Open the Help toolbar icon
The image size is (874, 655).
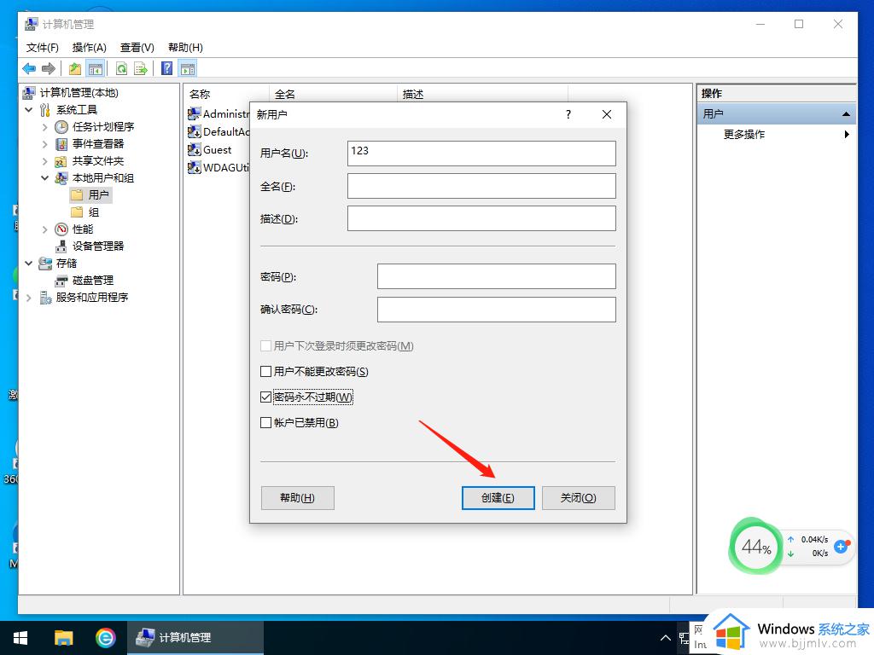[x=166, y=68]
